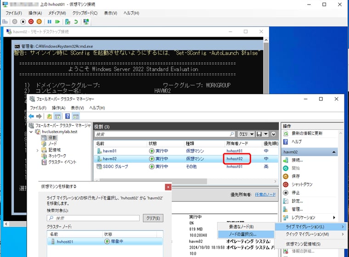349x257 pixels.
Task: Click the 任意のノード link
Action: click(x=265, y=195)
